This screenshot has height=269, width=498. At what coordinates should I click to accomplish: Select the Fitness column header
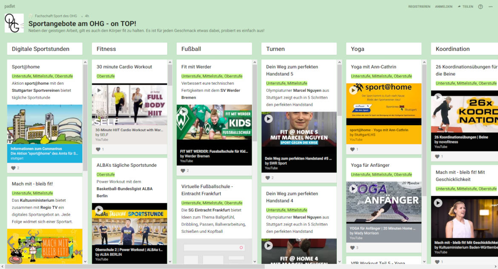coord(129,49)
